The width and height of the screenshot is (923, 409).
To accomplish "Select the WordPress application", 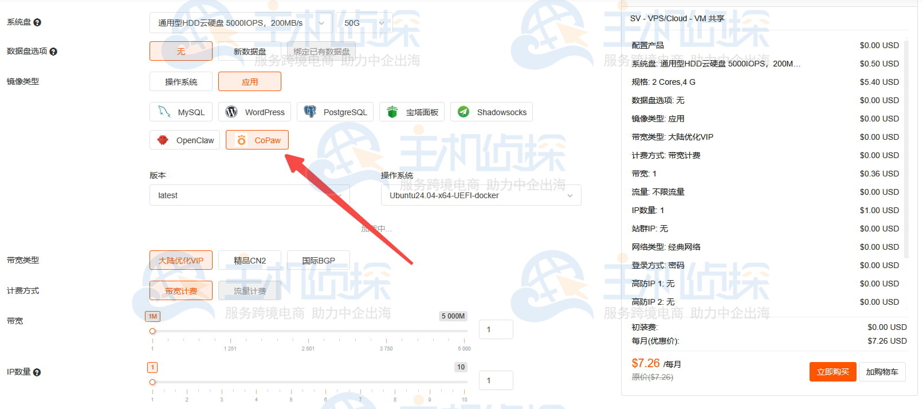I will (255, 112).
